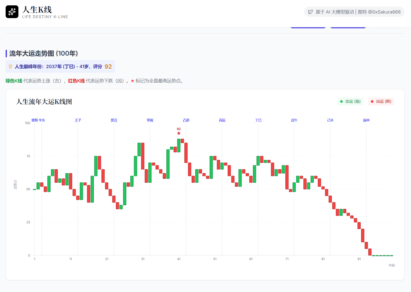411x292 pixels.
Task: Open the @0xSakura666 Twitter badge link
Action: pos(354,12)
